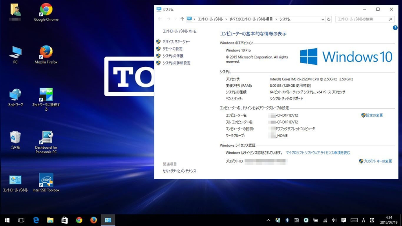Launch Firefox from the taskbar

(x=93, y=220)
